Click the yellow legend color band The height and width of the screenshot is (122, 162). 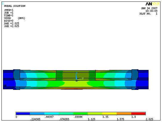[109, 114]
